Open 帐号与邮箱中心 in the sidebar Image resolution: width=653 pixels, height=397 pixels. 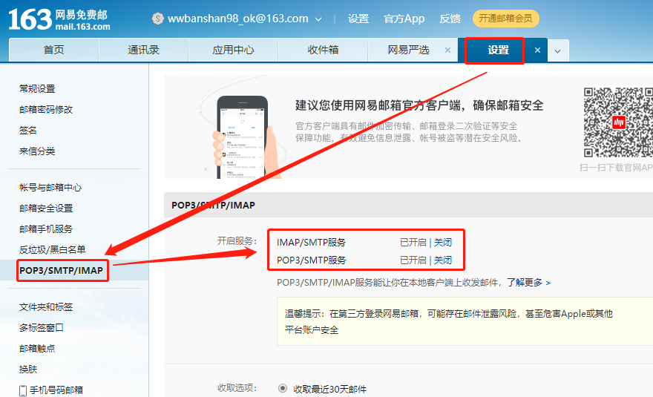(x=50, y=188)
